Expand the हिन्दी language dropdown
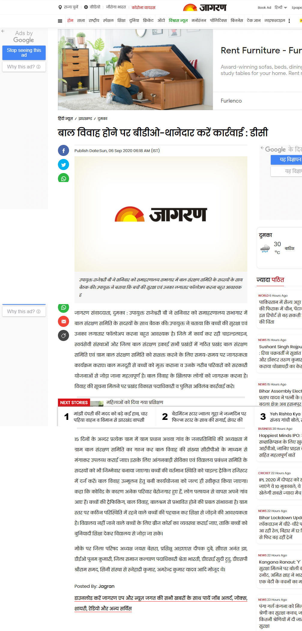302x631 pixels. click(281, 7)
